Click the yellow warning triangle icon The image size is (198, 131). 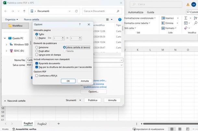tap(188, 5)
